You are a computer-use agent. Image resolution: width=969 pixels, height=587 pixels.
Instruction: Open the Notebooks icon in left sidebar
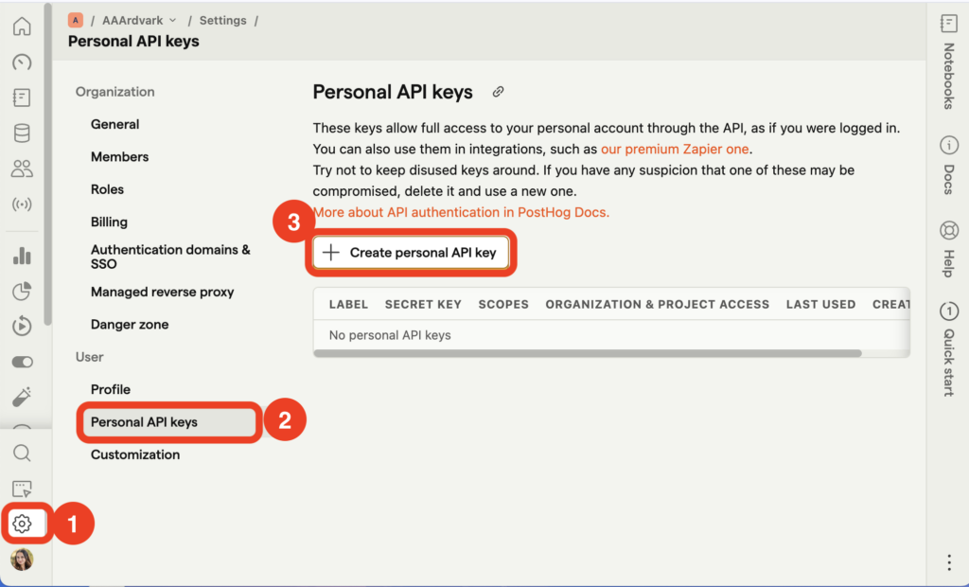pyautogui.click(x=22, y=98)
